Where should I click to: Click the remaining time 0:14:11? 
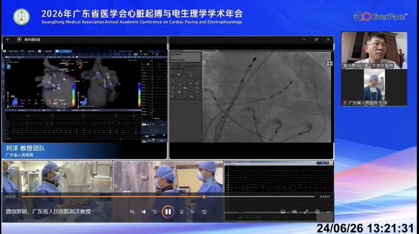[325, 197]
